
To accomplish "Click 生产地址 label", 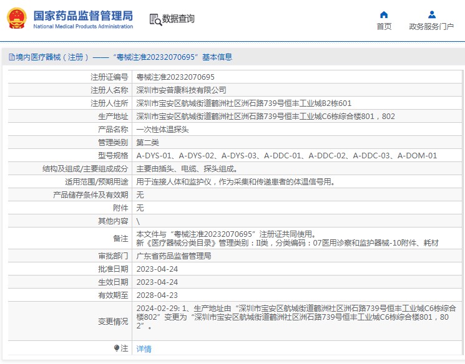I will (x=113, y=117).
